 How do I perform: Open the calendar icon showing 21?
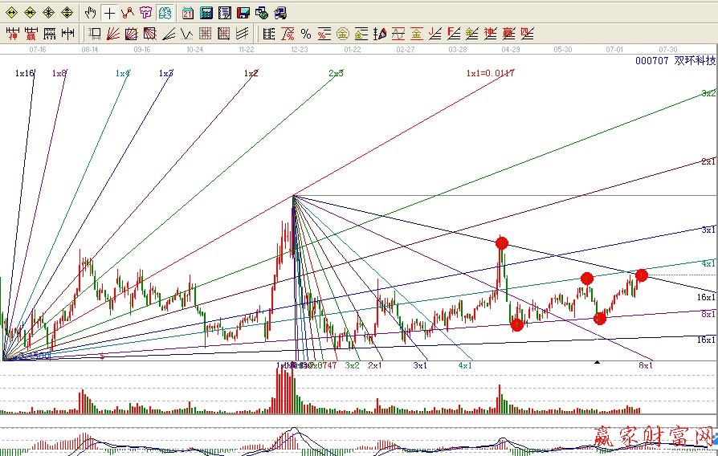(187, 13)
